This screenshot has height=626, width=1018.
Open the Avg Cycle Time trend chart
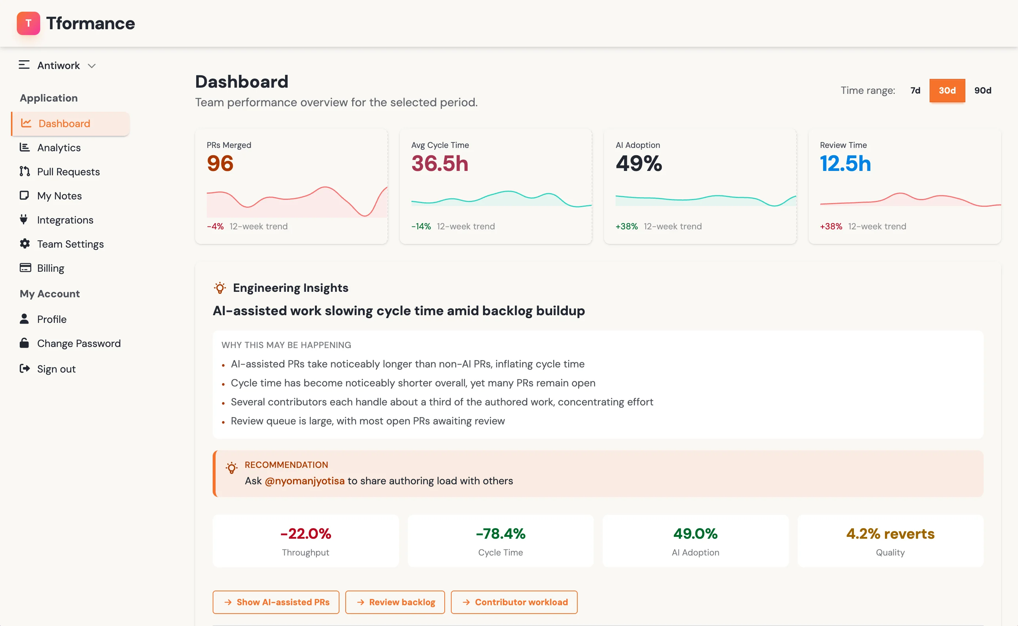[x=501, y=199]
